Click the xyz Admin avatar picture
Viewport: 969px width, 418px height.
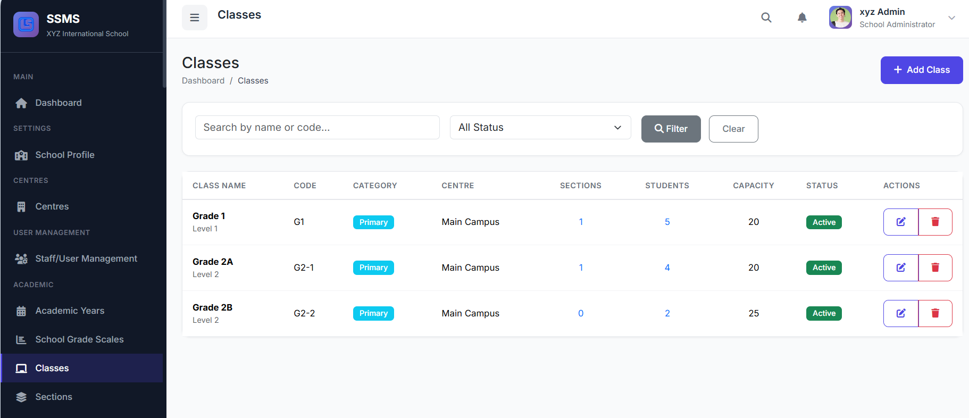[840, 18]
